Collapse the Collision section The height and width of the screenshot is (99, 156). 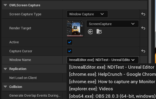[x=5, y=87]
